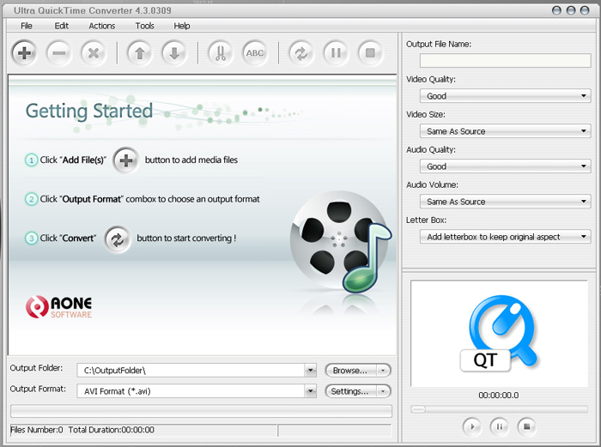Open the arrow beside the Browse button

tap(383, 371)
